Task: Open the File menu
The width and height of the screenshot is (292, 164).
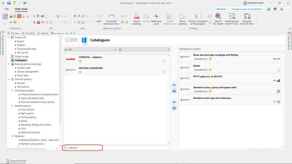Action: click(x=7, y=9)
